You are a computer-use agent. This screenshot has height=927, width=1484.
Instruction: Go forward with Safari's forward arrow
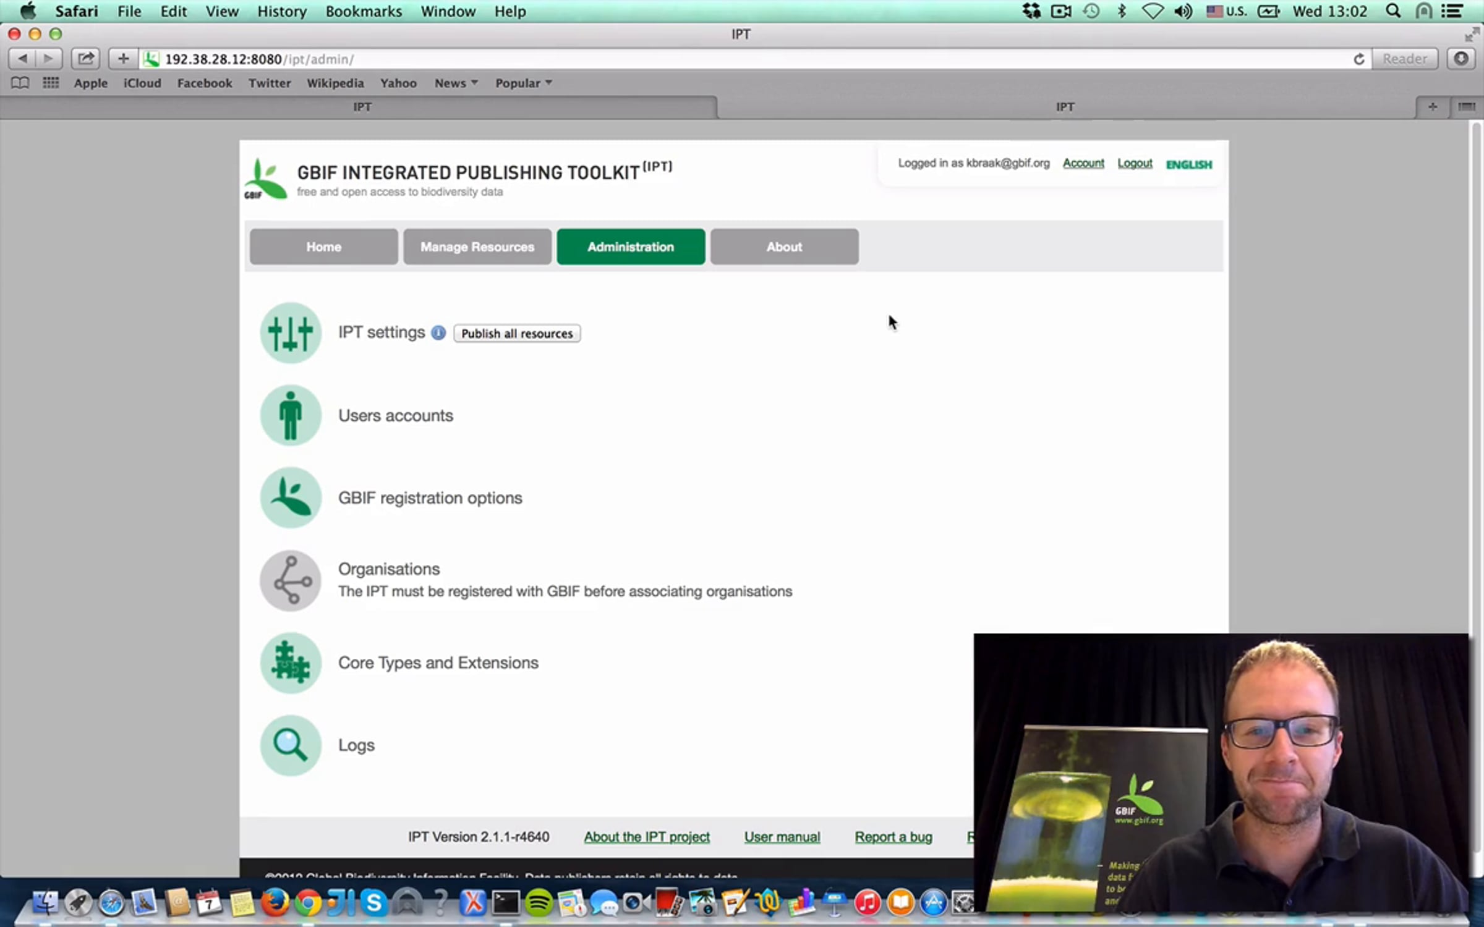click(49, 59)
